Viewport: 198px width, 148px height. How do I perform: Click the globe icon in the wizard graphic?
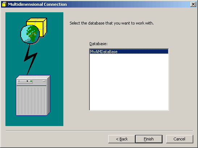click(30, 34)
